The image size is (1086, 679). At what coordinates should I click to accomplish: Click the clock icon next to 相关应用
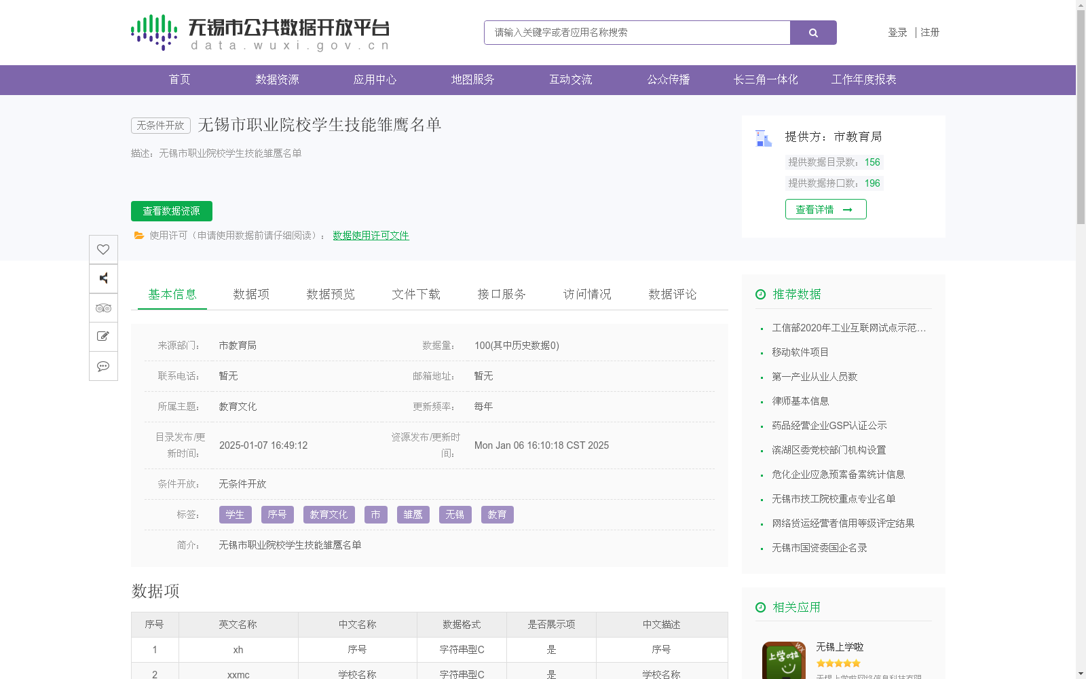(x=760, y=607)
